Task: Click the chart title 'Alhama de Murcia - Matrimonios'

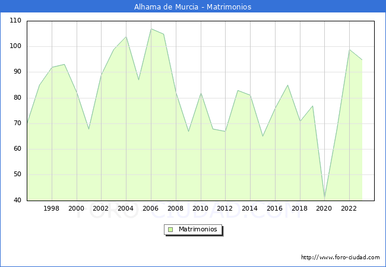Action: tap(193, 7)
